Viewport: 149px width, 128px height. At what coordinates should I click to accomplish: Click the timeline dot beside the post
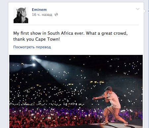(x=148, y=11)
